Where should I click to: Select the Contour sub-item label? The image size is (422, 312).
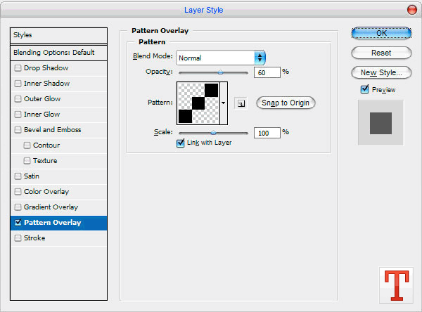coord(46,145)
